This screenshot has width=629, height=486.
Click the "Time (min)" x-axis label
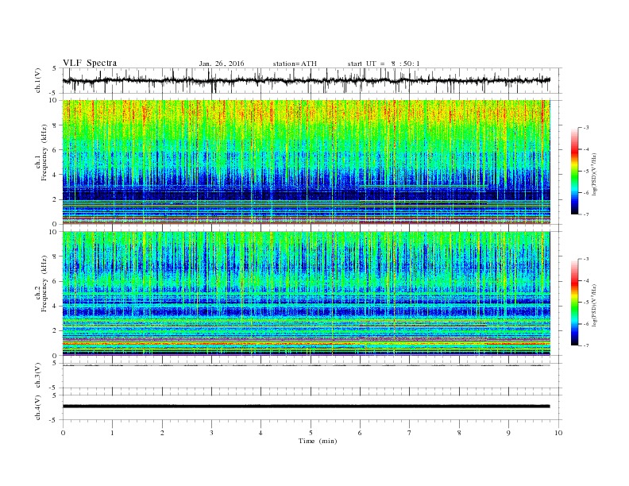(318, 441)
